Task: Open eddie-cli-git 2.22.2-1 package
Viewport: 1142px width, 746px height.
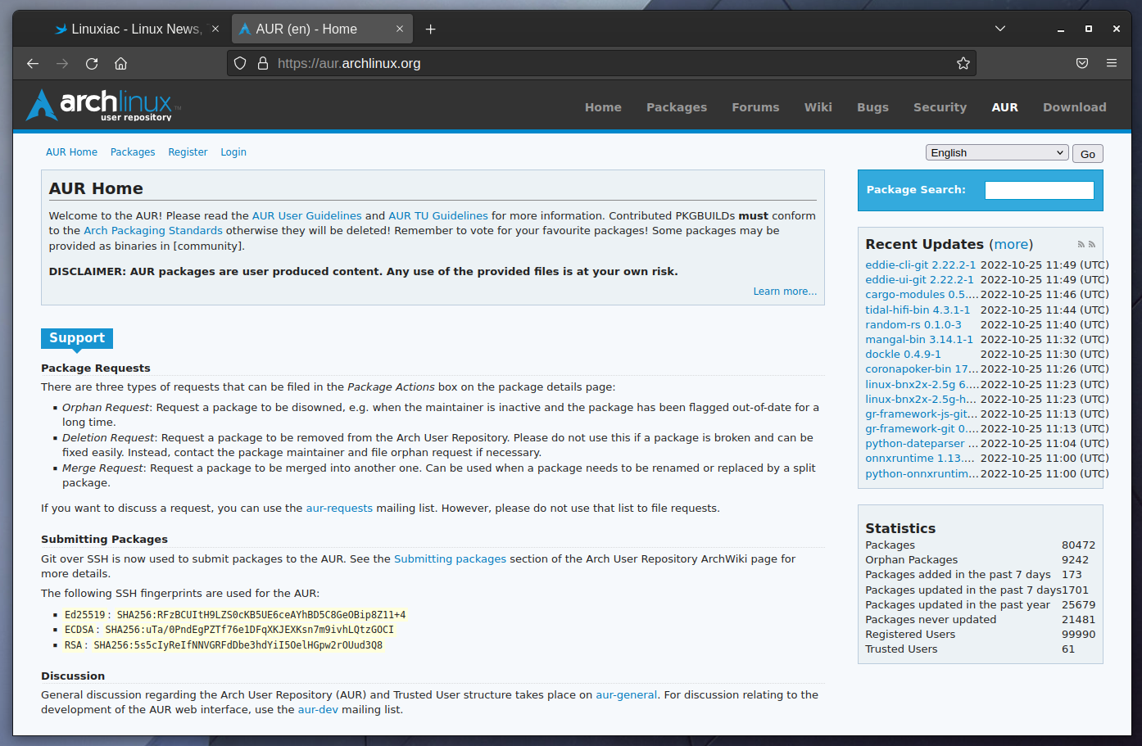Action: pyautogui.click(x=921, y=265)
